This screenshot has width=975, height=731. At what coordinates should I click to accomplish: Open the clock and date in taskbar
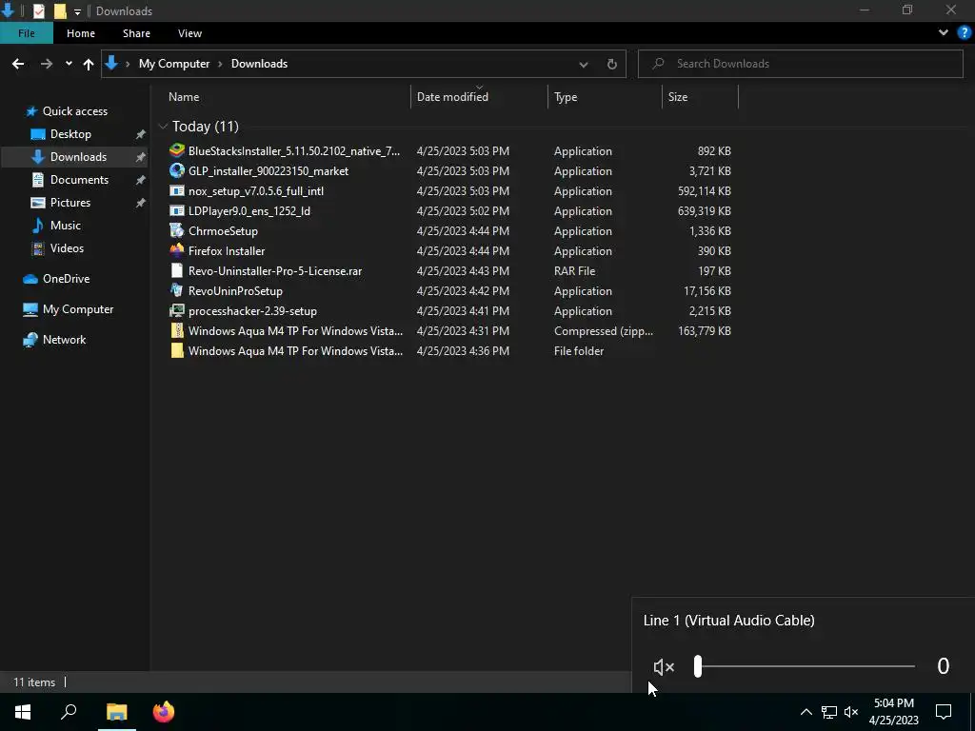893,712
